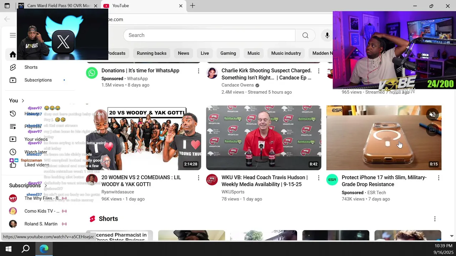Click the page scrollbar down arrow
The image size is (456, 256).
click(452, 236)
